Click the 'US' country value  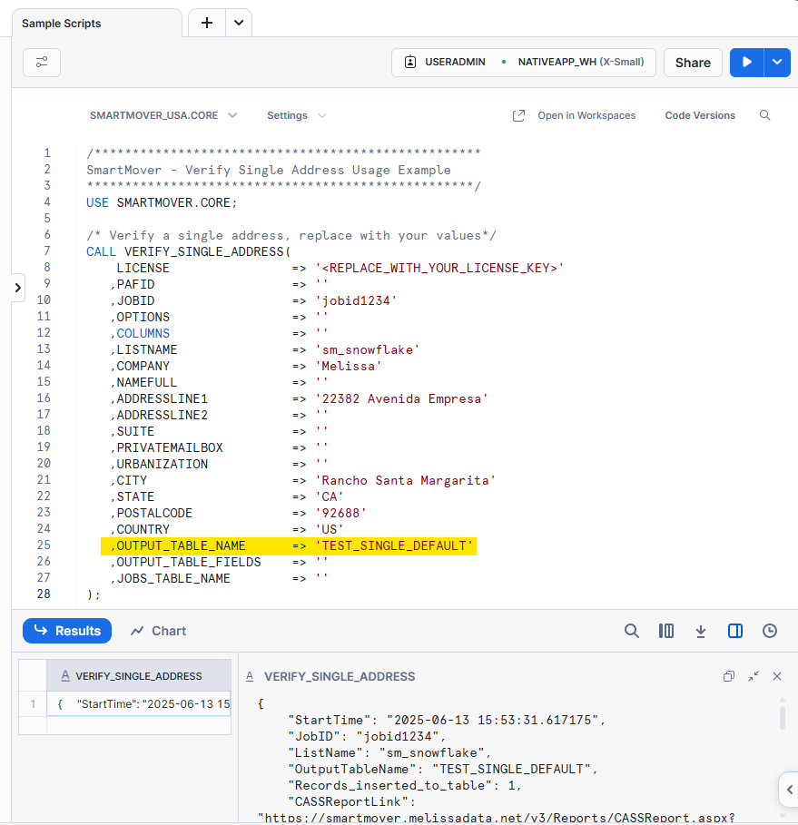pos(330,529)
